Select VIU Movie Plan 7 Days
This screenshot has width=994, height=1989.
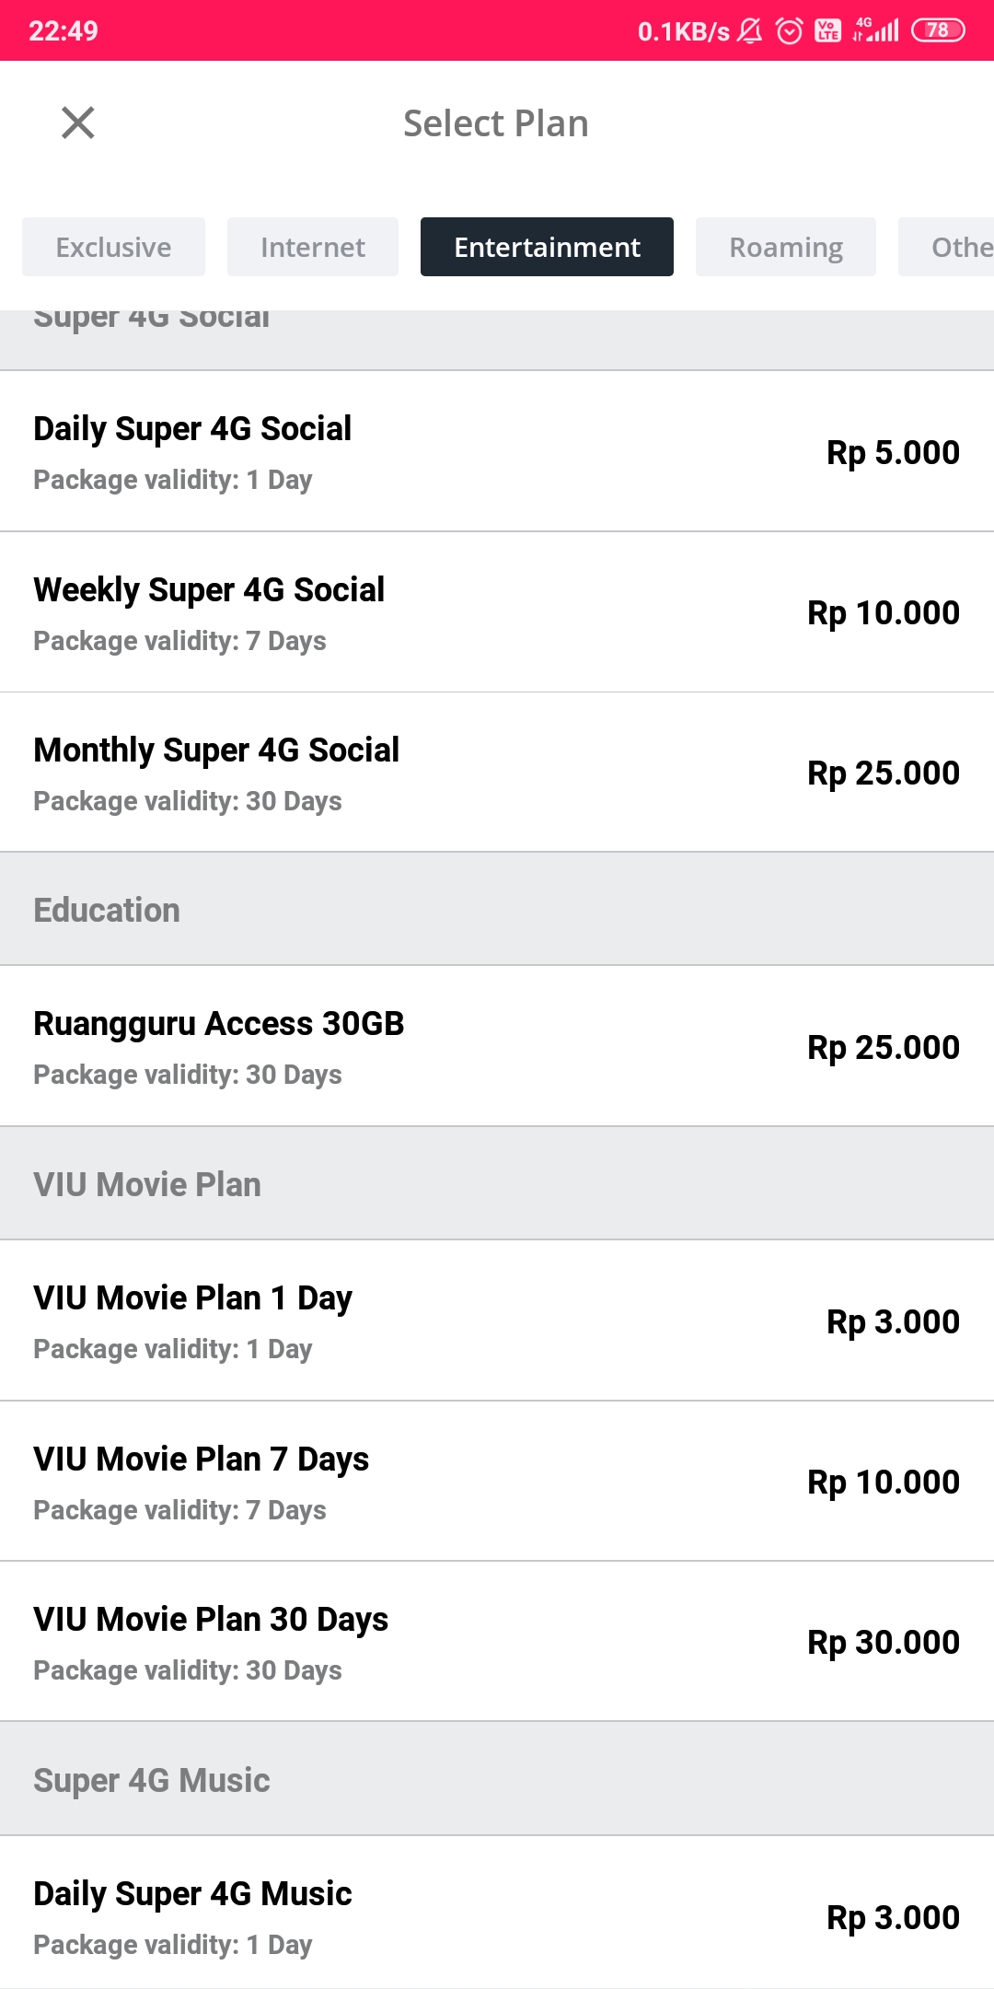click(x=497, y=1482)
